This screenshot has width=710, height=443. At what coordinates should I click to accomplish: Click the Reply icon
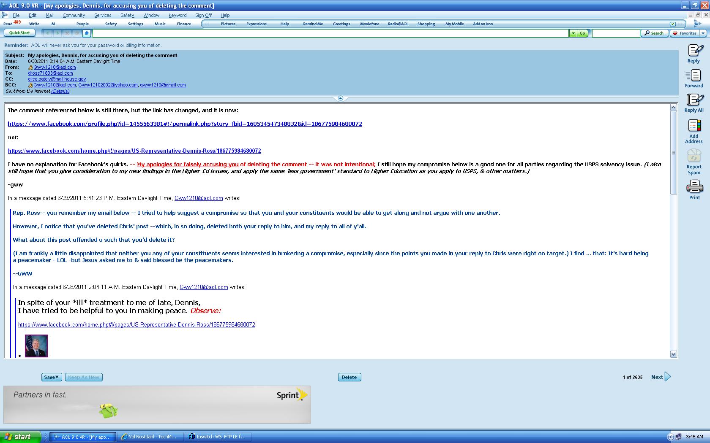pyautogui.click(x=694, y=54)
